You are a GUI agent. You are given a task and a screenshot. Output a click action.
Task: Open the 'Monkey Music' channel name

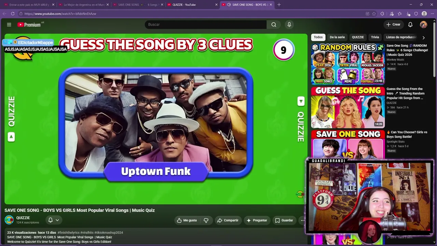[x=395, y=60]
